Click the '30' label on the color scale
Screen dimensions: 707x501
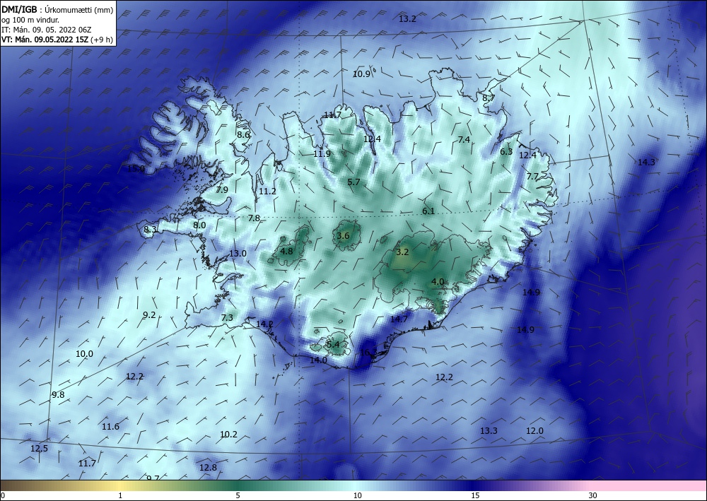click(593, 496)
